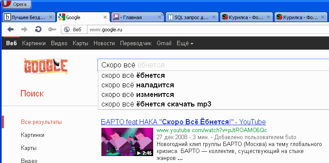Close the first Курилка tab
The image size is (329, 163).
(x=268, y=17)
